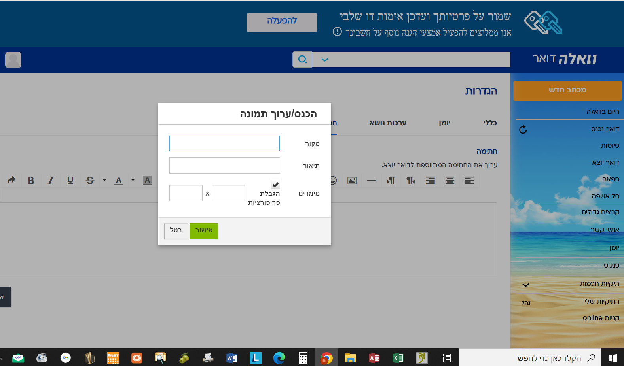Image resolution: width=624 pixels, height=366 pixels.
Task: Open סל אשפה trash folder
Action: coord(605,196)
